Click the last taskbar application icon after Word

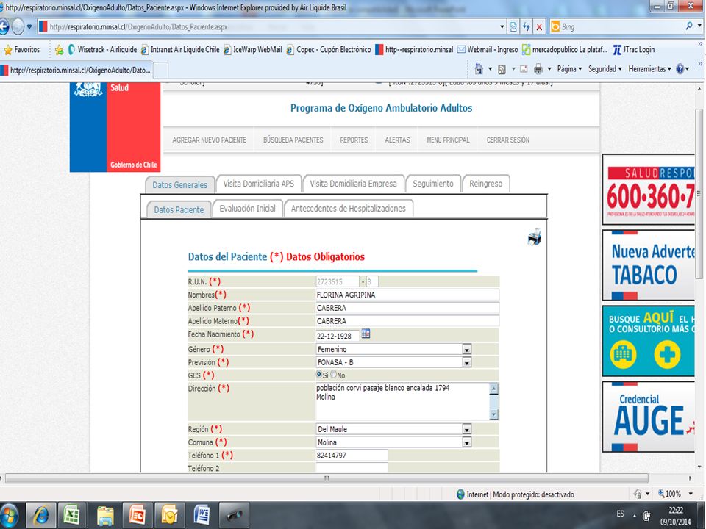click(234, 516)
